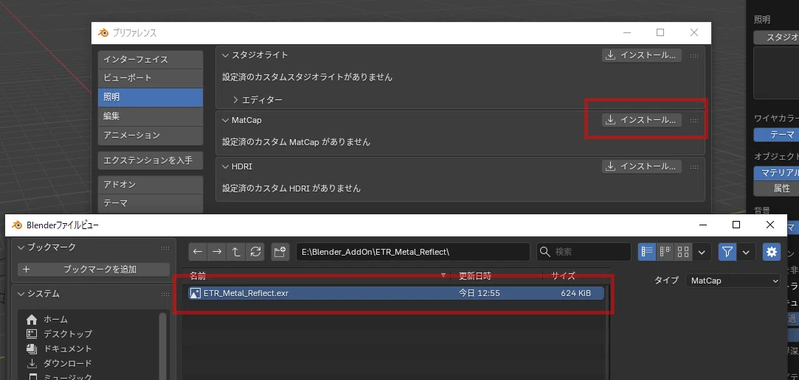
Task: Go back using the left arrow button
Action: pyautogui.click(x=198, y=252)
